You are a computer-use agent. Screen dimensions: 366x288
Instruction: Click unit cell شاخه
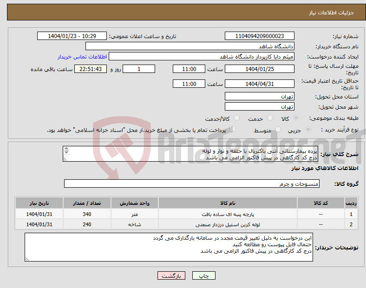[135, 224]
